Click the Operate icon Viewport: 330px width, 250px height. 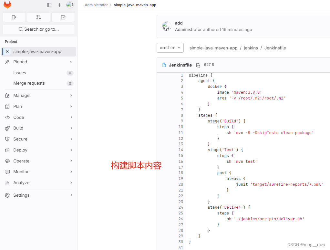pyautogui.click(x=7, y=161)
